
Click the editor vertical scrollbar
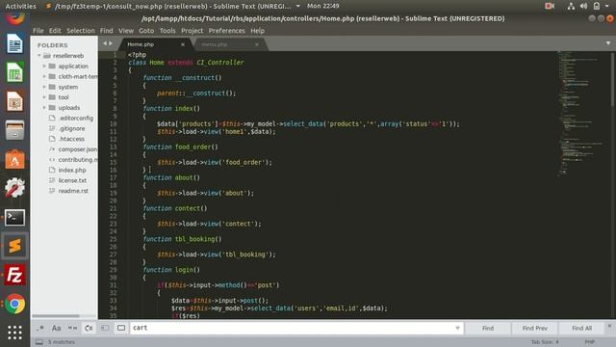point(612,79)
